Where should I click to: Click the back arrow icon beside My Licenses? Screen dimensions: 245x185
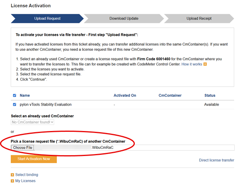pyautogui.click(x=12, y=181)
